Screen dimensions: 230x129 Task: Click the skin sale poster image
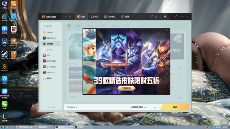(126, 61)
